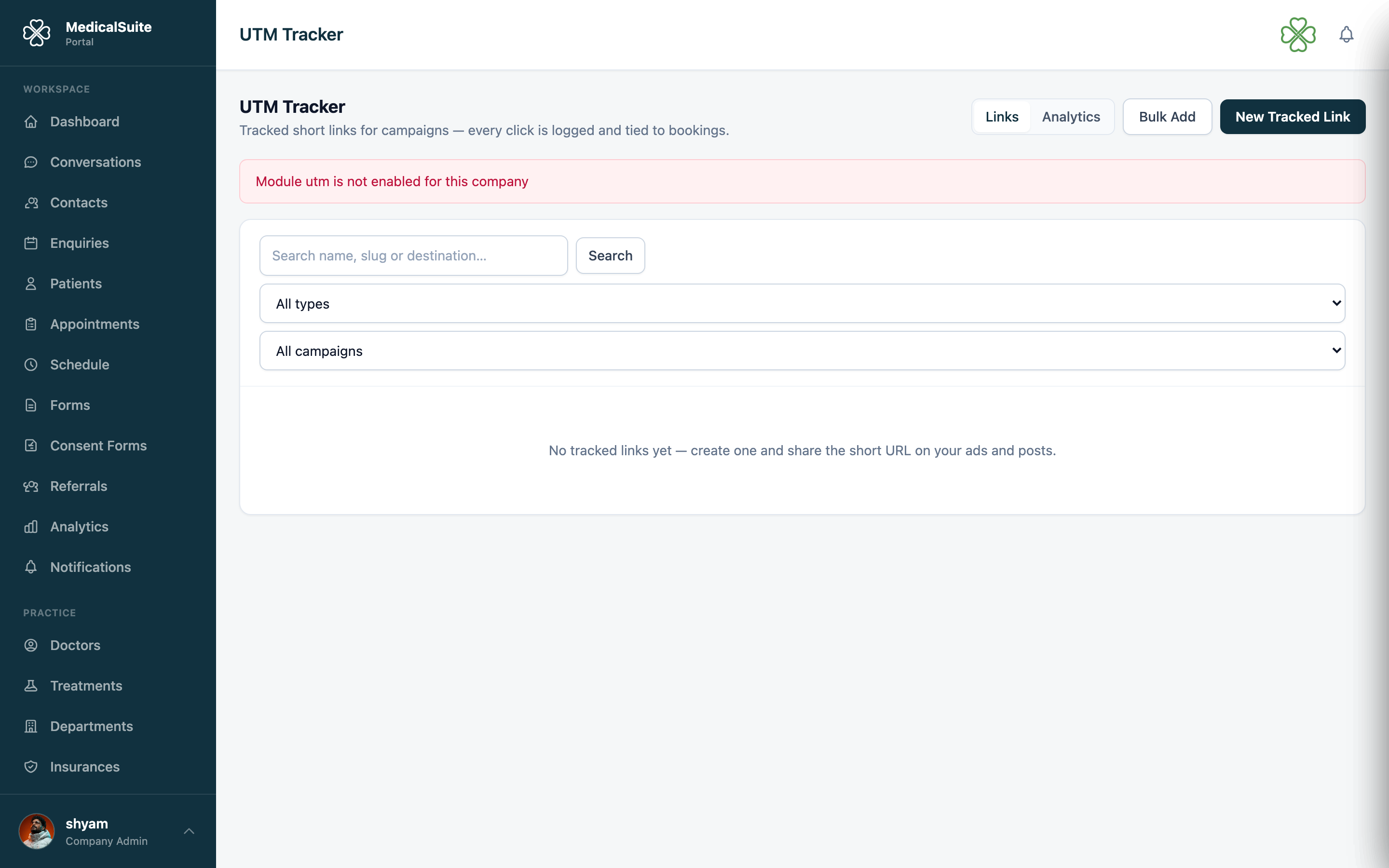Viewport: 1389px width, 868px height.
Task: Open the Patients menu label
Action: tap(76, 284)
